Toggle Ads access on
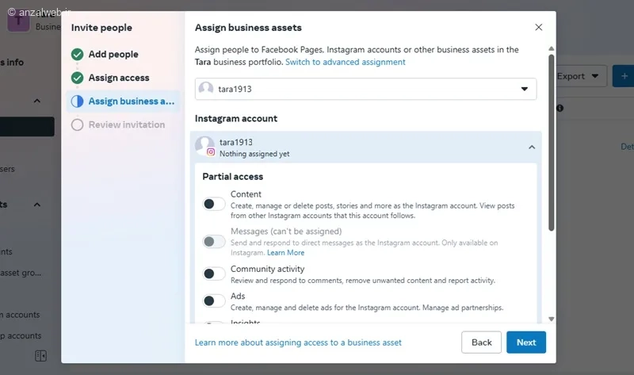 click(x=213, y=300)
